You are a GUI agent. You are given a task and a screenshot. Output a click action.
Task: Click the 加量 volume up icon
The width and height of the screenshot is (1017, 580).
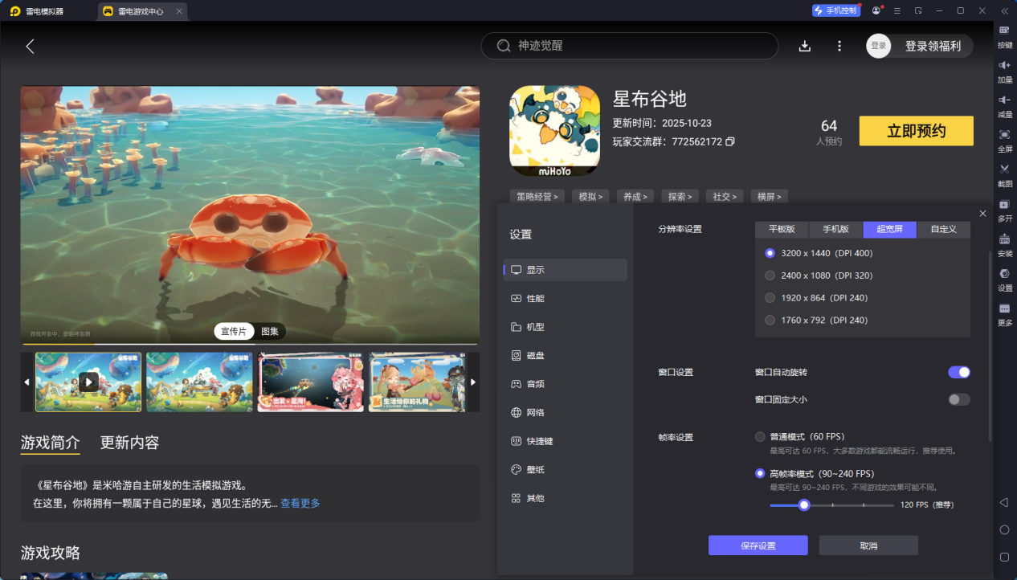coord(1004,65)
